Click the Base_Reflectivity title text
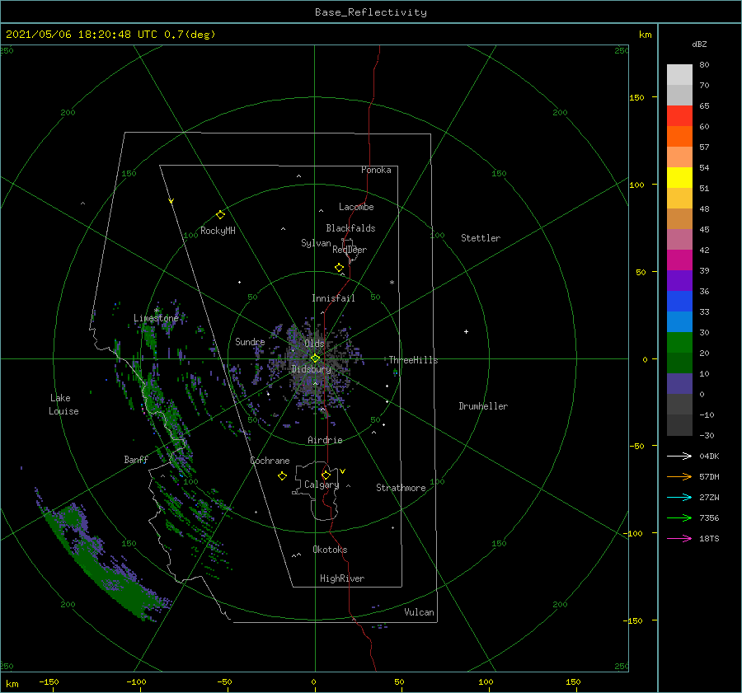 [x=371, y=12]
